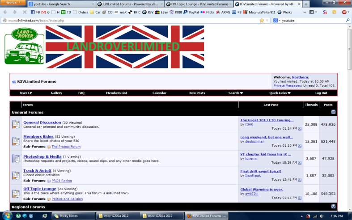
Task: Open the BF.C bookmark
Action: click(x=135, y=12)
